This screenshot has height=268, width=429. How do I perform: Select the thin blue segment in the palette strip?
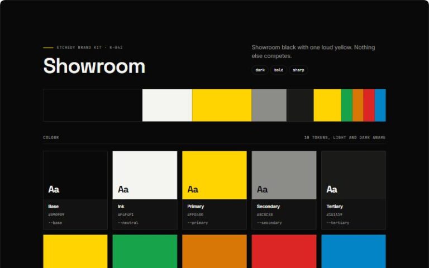point(380,105)
